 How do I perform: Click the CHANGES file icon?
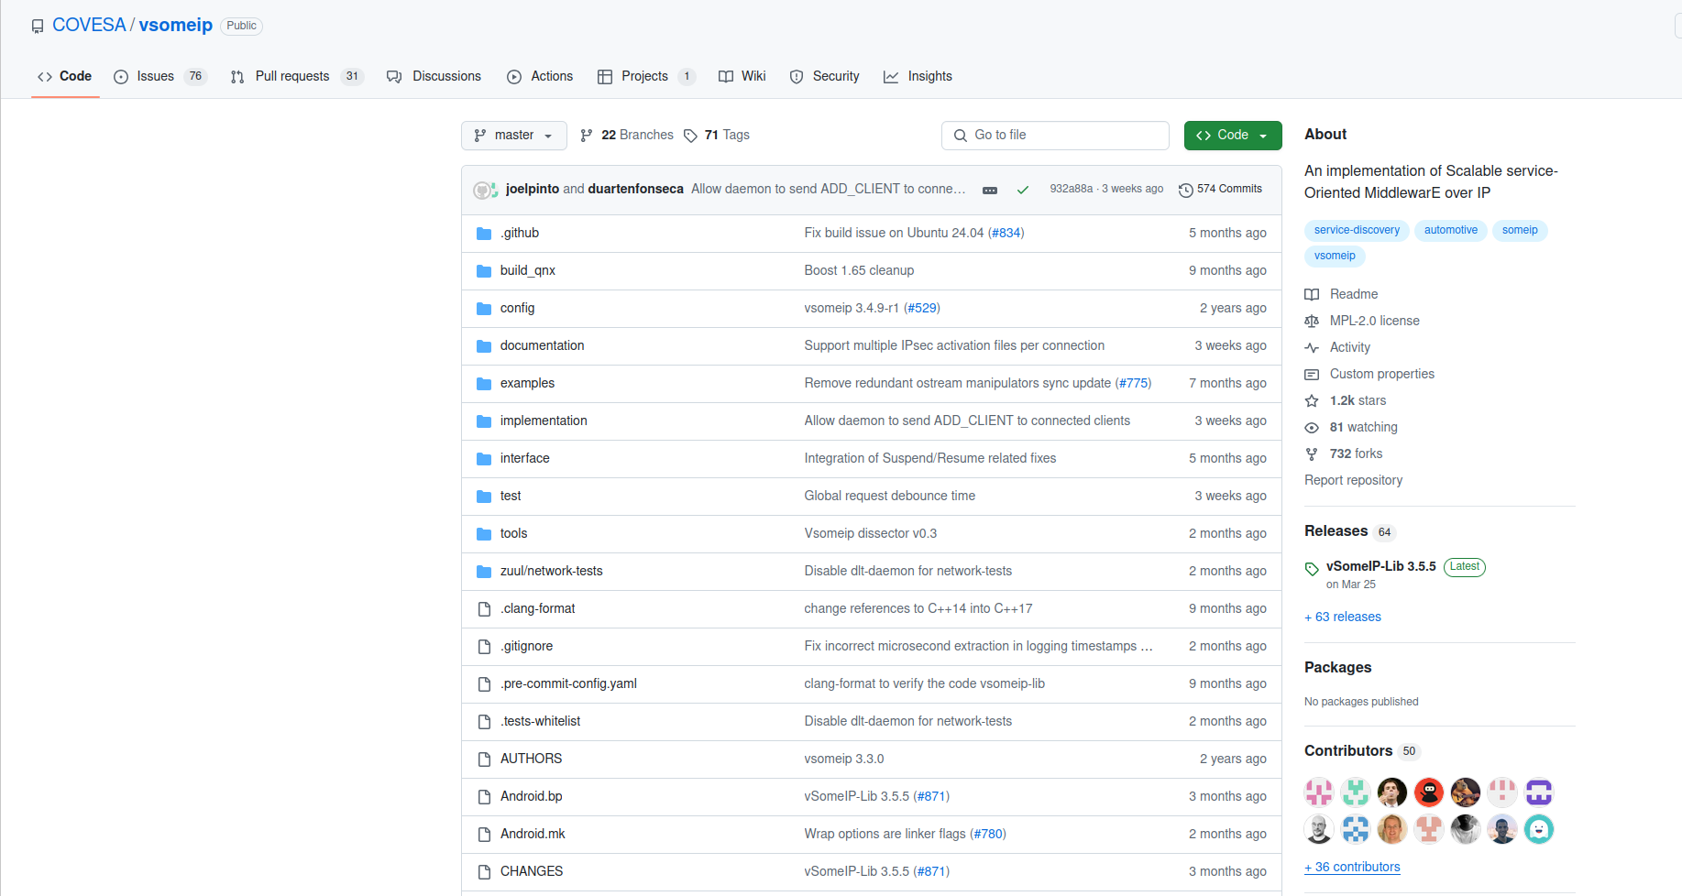(484, 872)
